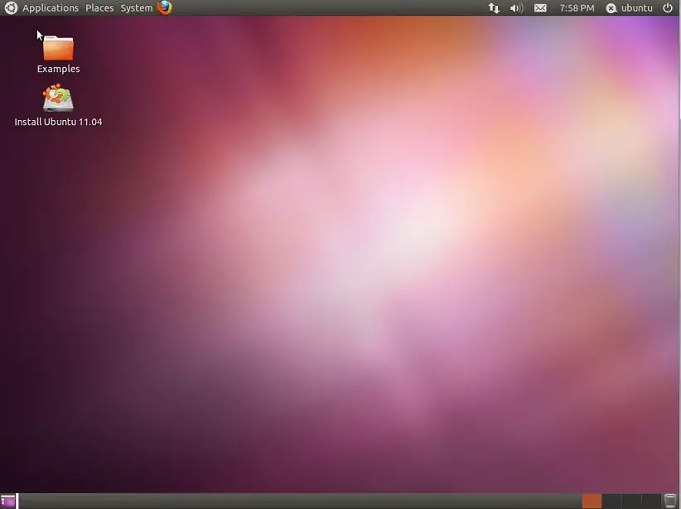Select the Install Ubuntu 11.04 drive icon
681x509 pixels.
[x=58, y=99]
